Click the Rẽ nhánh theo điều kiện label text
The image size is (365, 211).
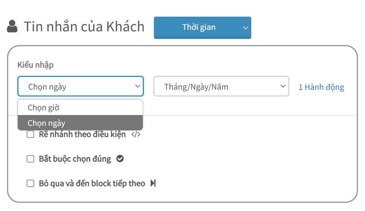[82, 134]
